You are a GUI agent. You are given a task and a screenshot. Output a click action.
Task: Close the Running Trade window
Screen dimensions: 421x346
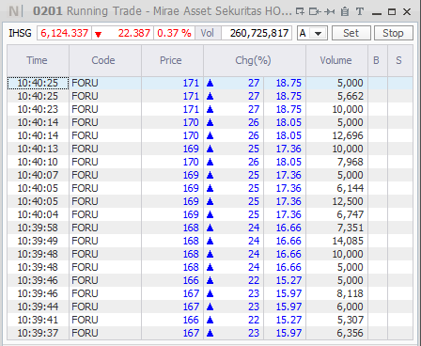click(407, 12)
